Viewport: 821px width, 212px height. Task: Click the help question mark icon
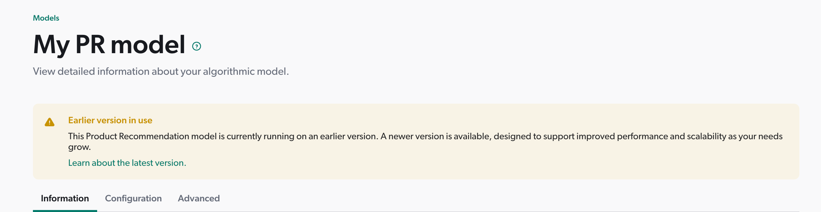(x=197, y=46)
